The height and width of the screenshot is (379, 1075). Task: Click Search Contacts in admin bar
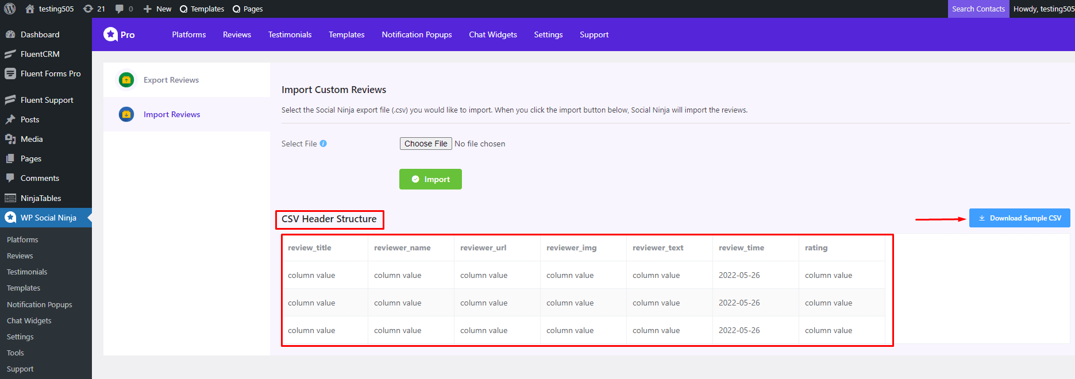tap(978, 9)
